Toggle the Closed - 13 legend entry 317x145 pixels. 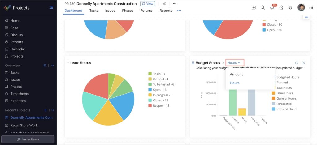(160, 100)
